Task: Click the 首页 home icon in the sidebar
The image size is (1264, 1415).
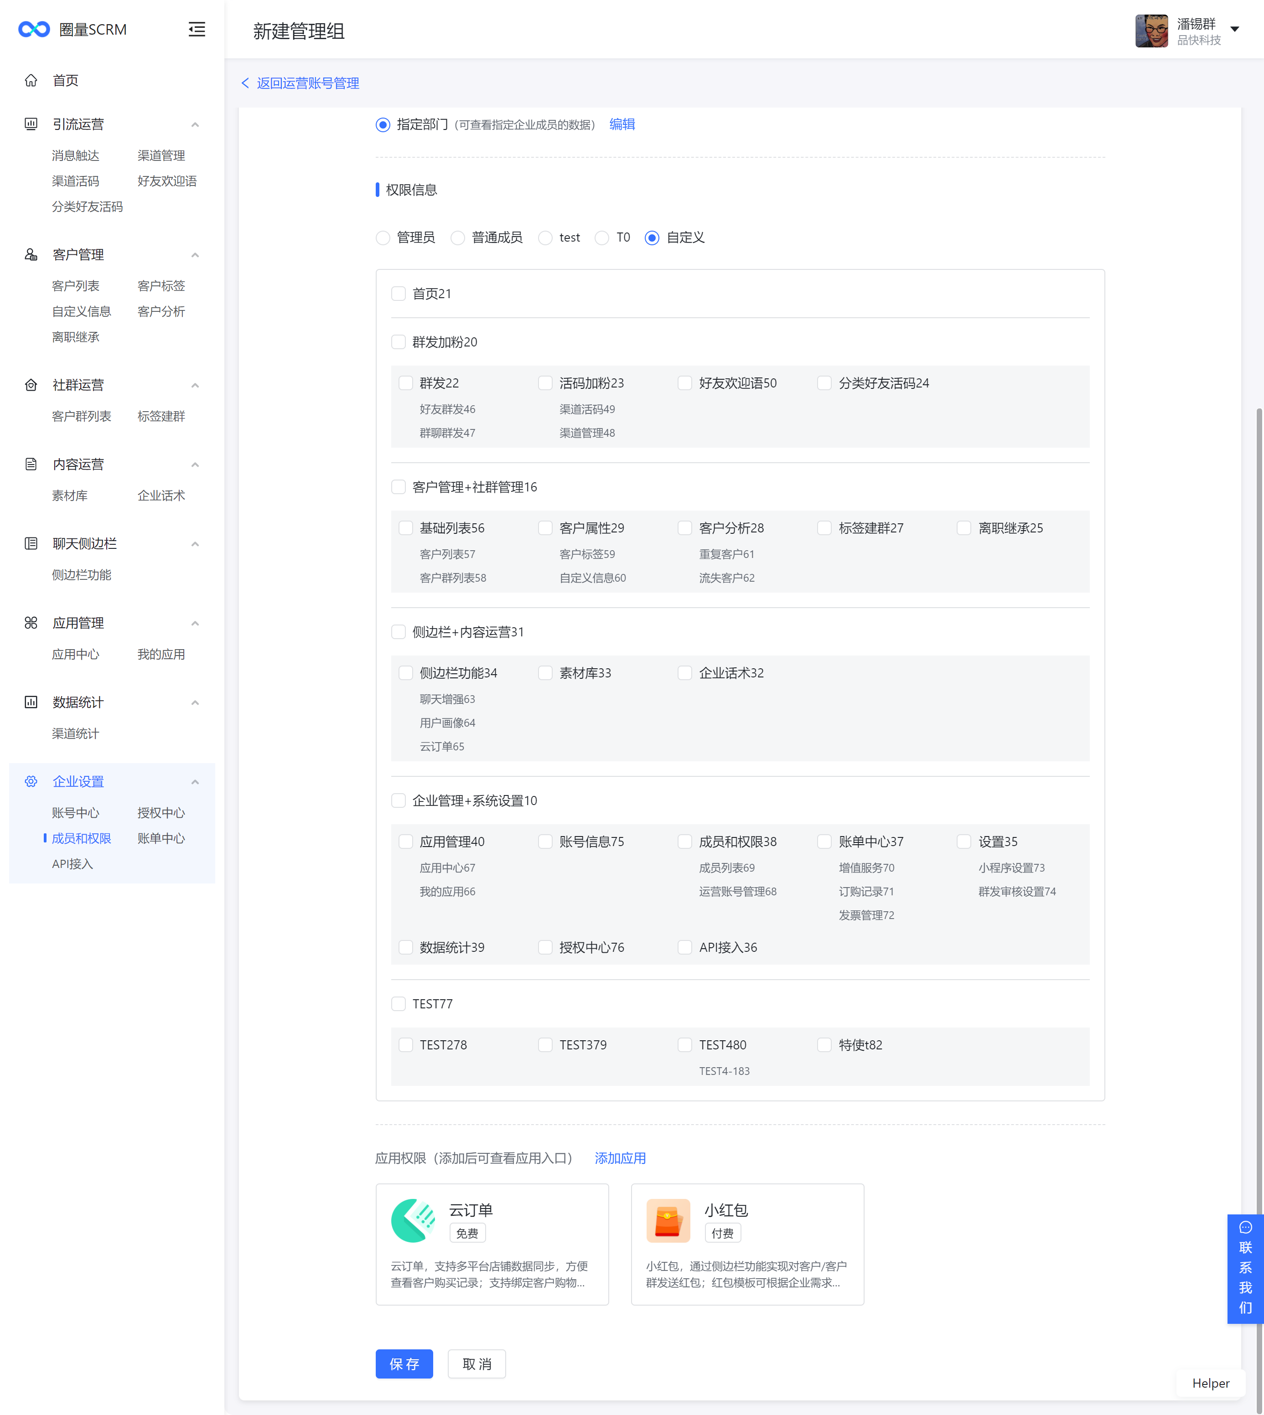Action: tap(31, 81)
